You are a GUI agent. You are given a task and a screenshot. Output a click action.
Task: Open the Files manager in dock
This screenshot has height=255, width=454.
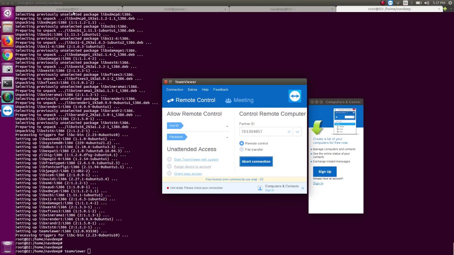tap(7, 27)
